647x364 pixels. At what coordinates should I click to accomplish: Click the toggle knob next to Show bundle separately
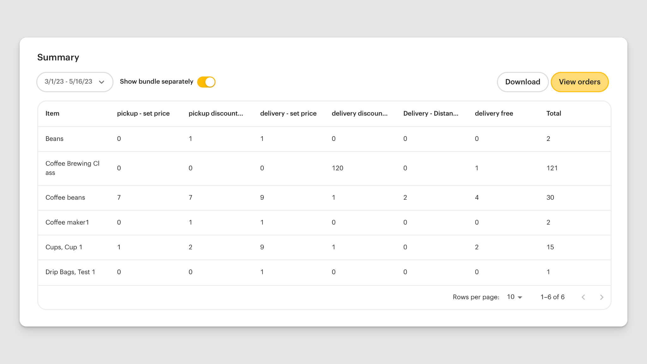209,82
